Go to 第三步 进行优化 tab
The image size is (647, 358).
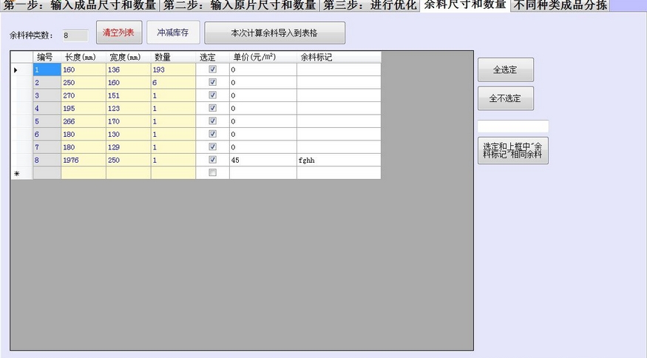click(370, 5)
